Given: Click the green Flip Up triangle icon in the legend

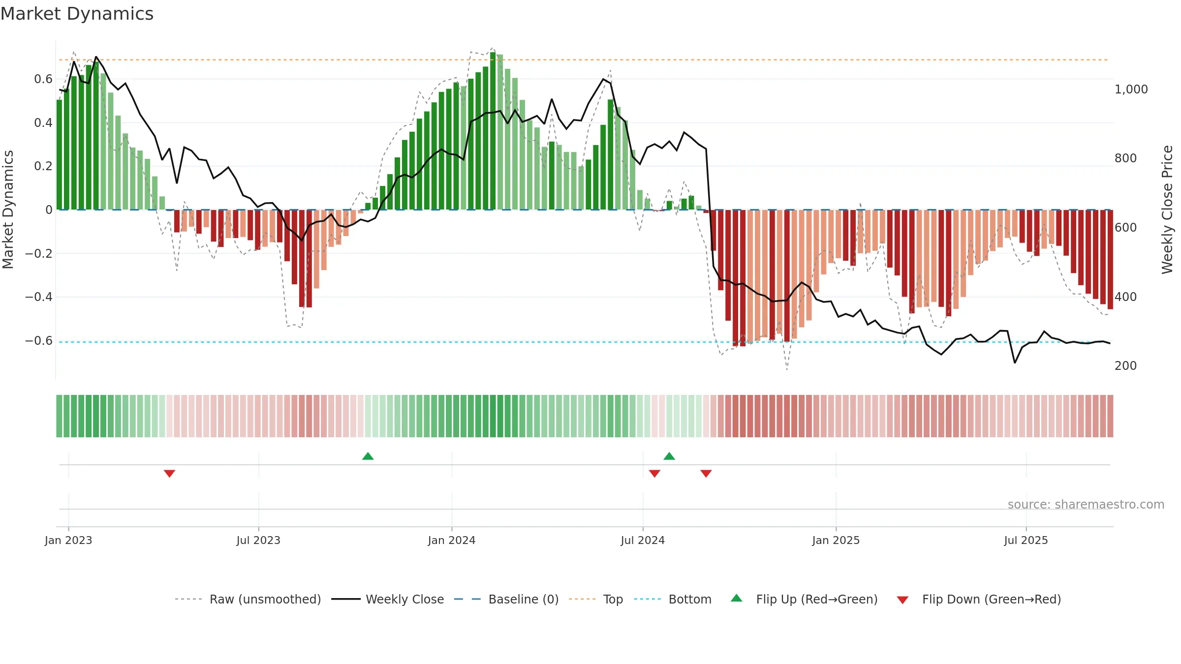Looking at the screenshot, I should 737,598.
